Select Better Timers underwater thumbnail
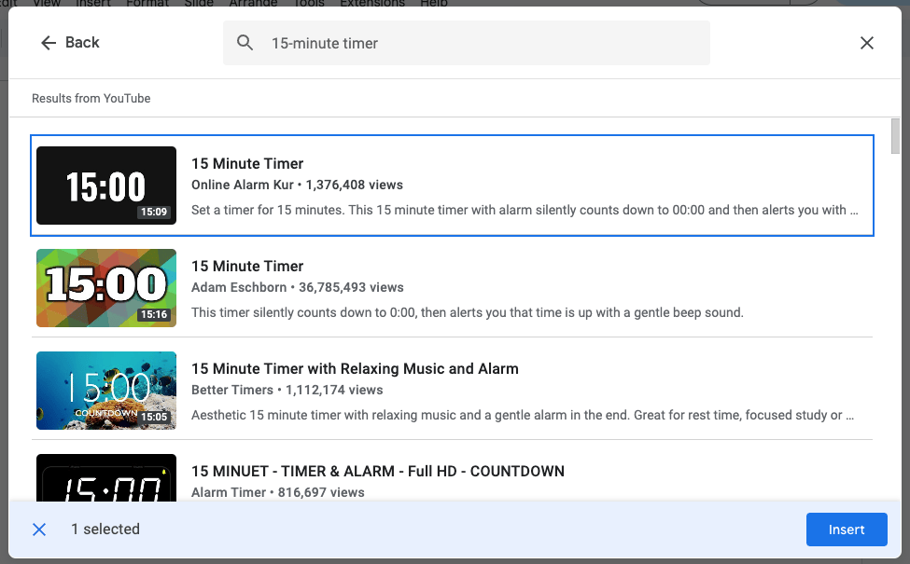 click(x=106, y=391)
